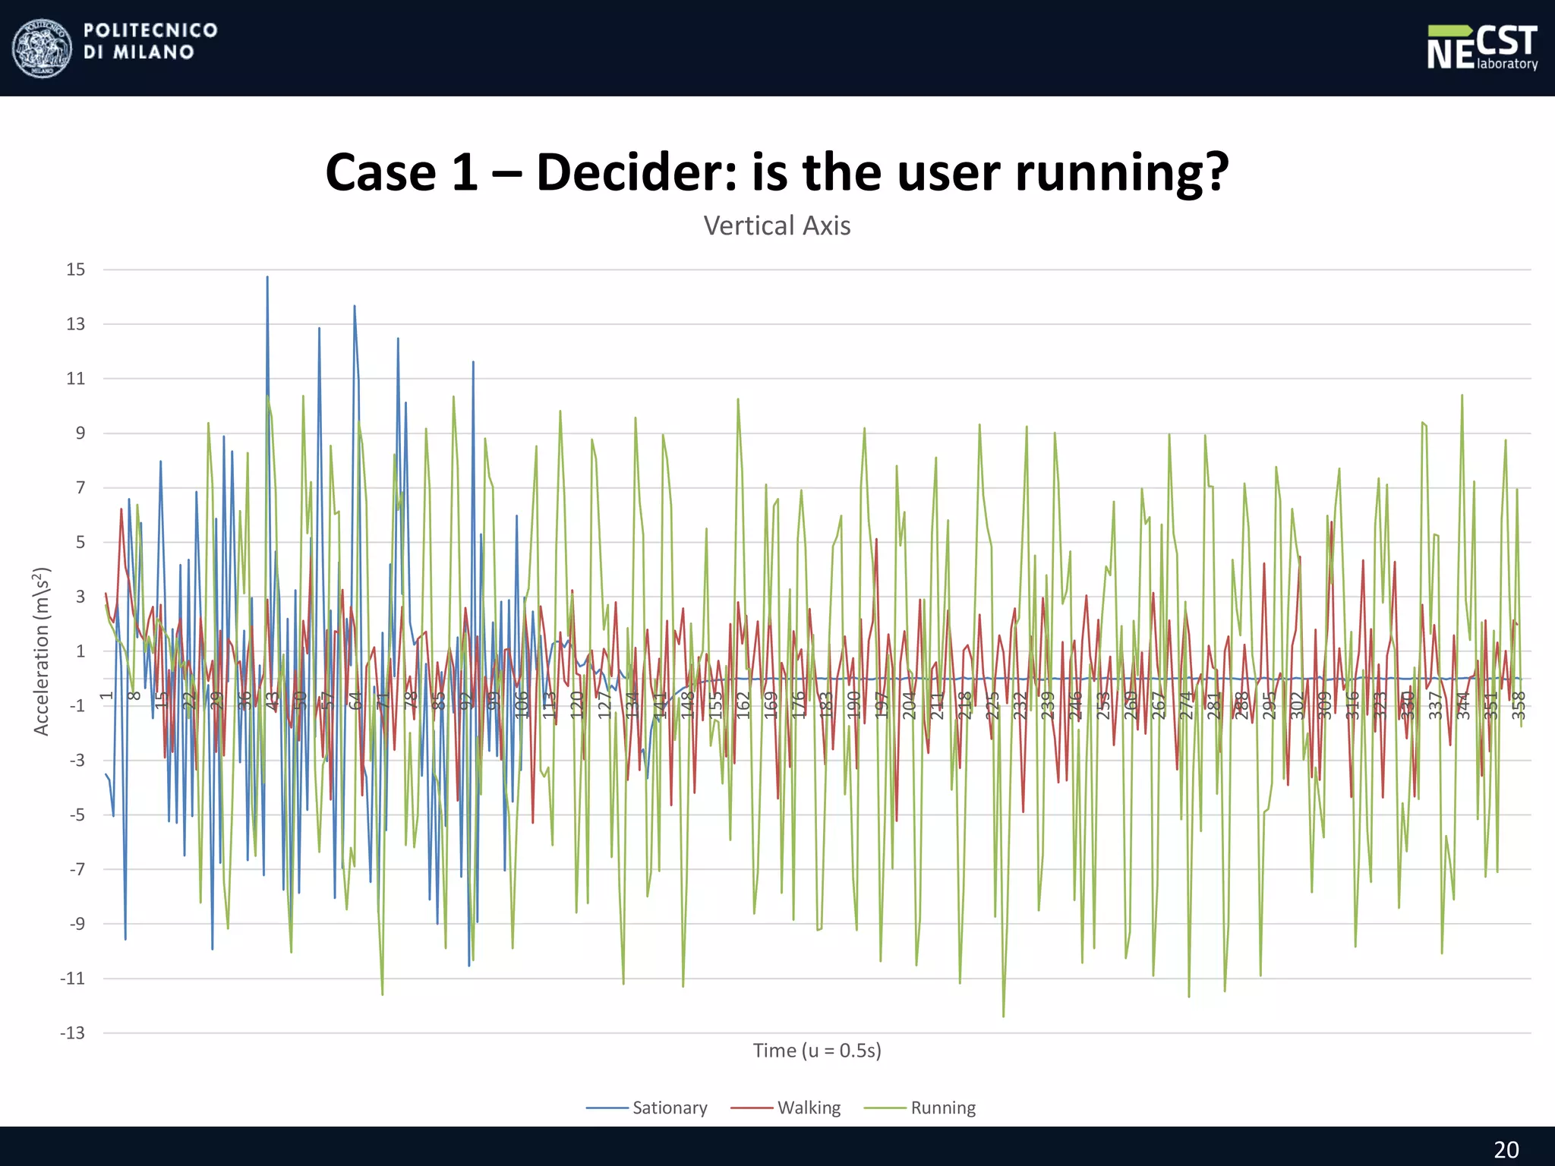
Task: Click the x-axis tick label 358
Action: tap(1519, 705)
